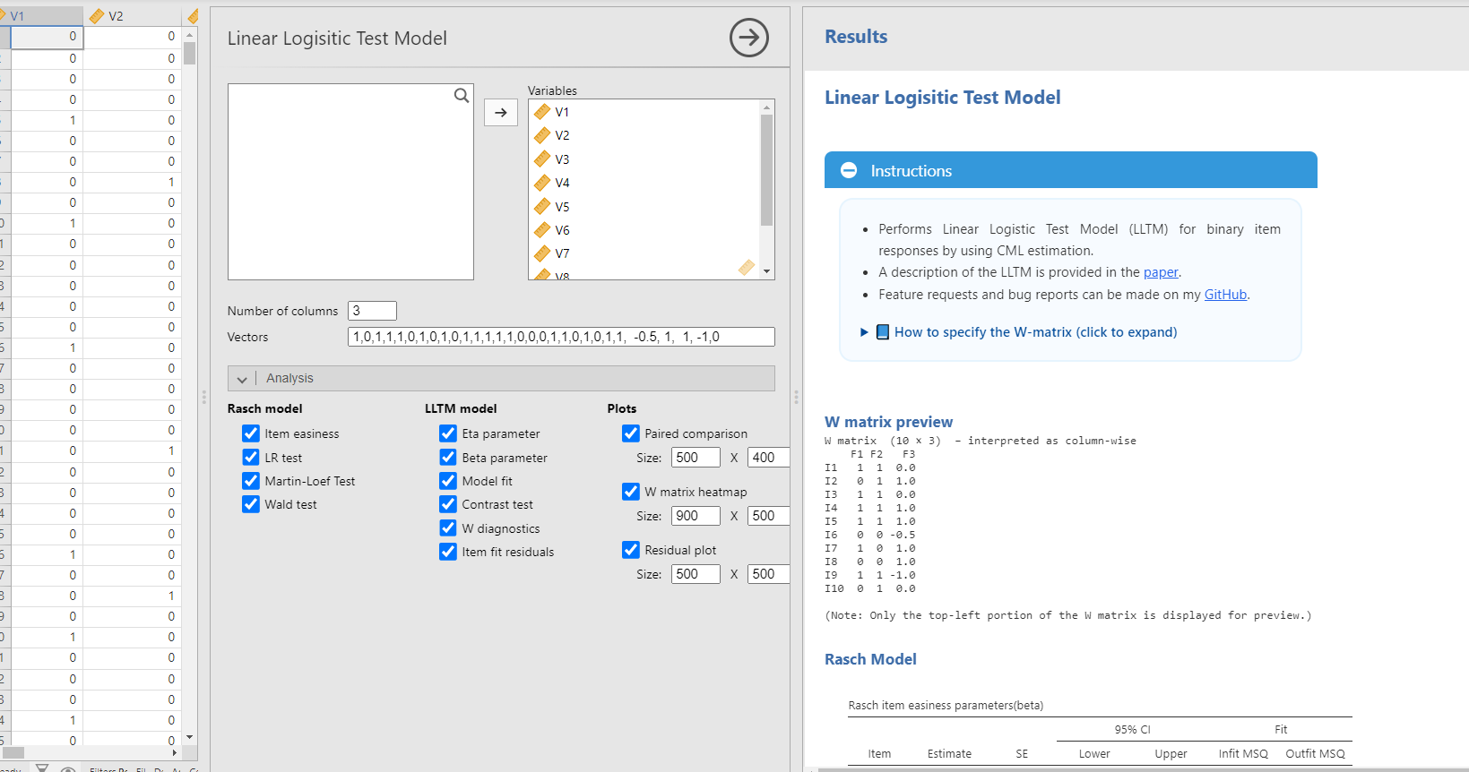Click the Vectors input field
This screenshot has width=1469, height=772.
[x=561, y=337]
